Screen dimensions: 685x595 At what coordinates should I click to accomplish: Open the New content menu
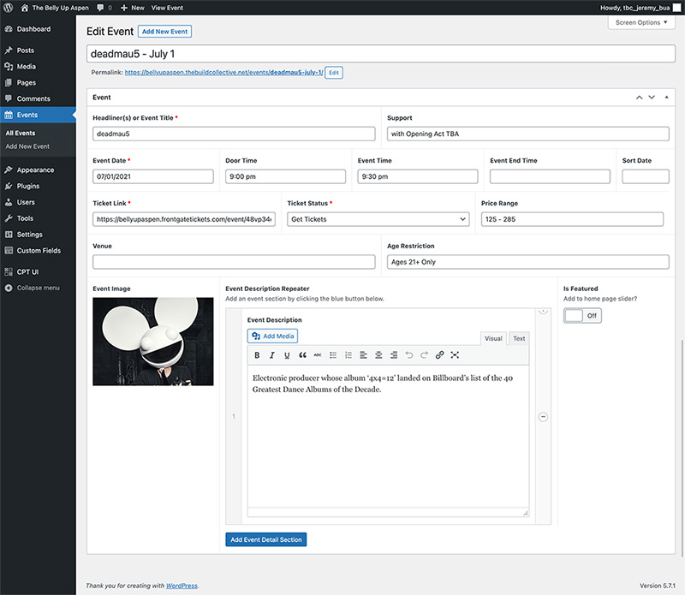tap(133, 8)
